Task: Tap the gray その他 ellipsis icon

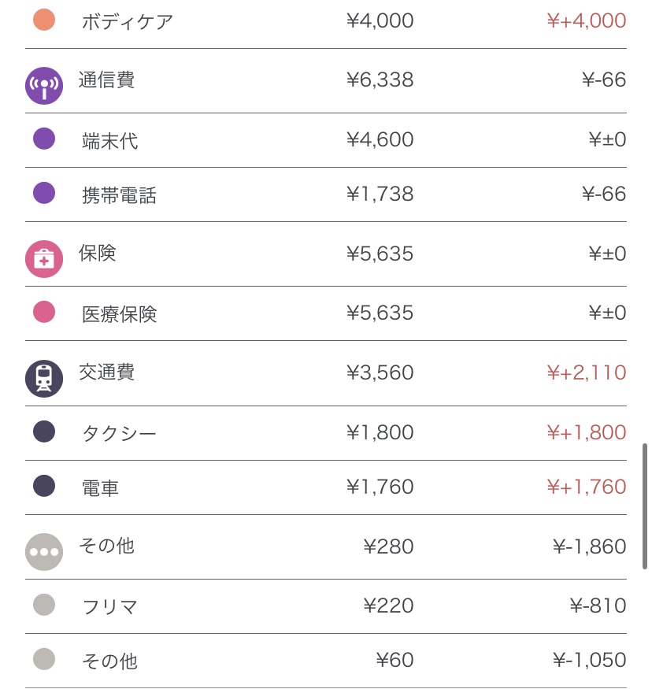Action: (x=44, y=551)
